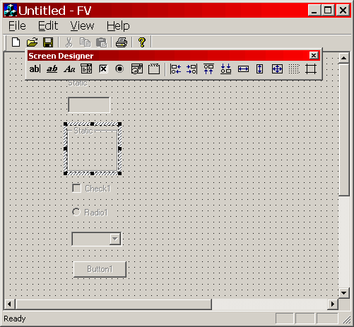The image size is (354, 327).
Task: Click the horizontal scrollbar right arrow
Action: 333,304
